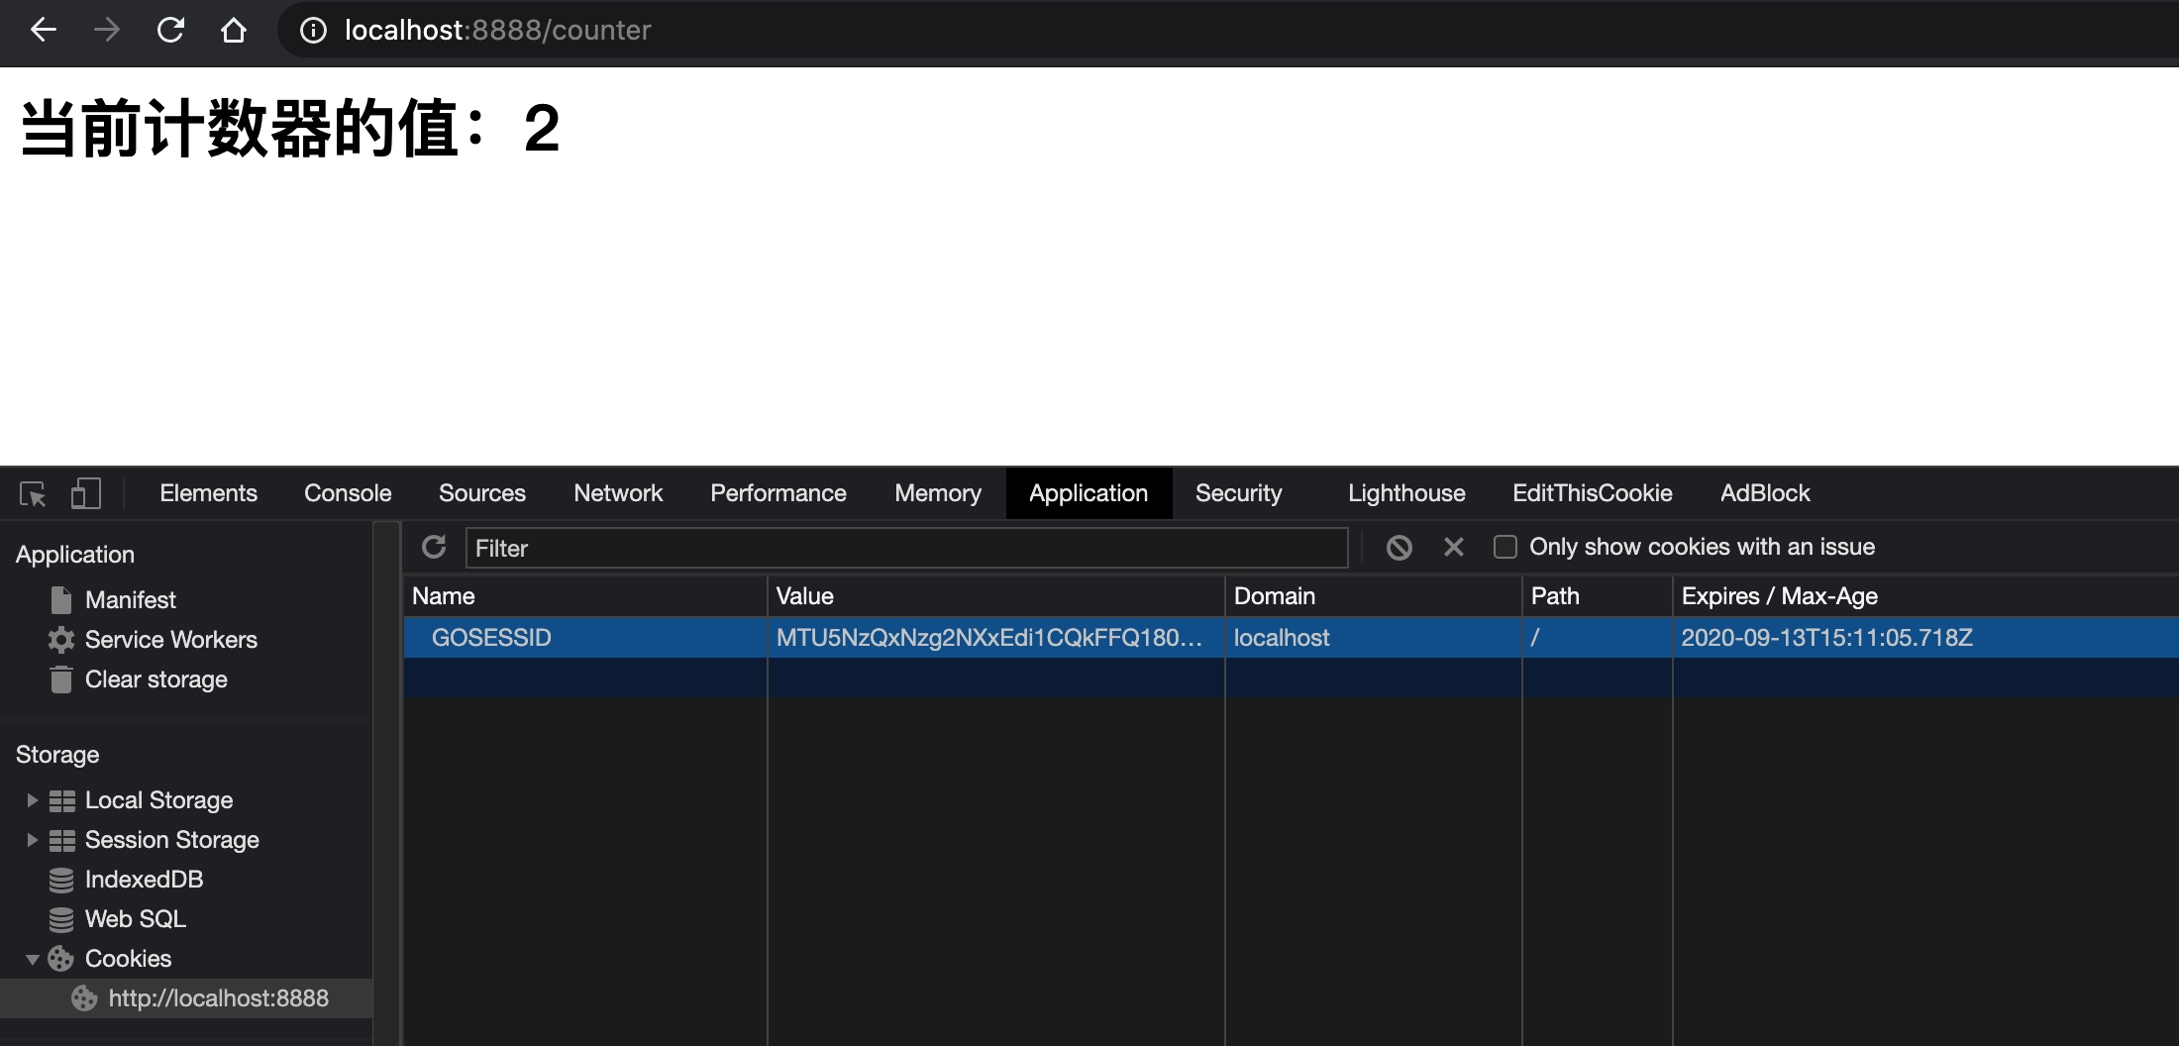
Task: Select Service Workers in the sidebar
Action: tap(171, 640)
